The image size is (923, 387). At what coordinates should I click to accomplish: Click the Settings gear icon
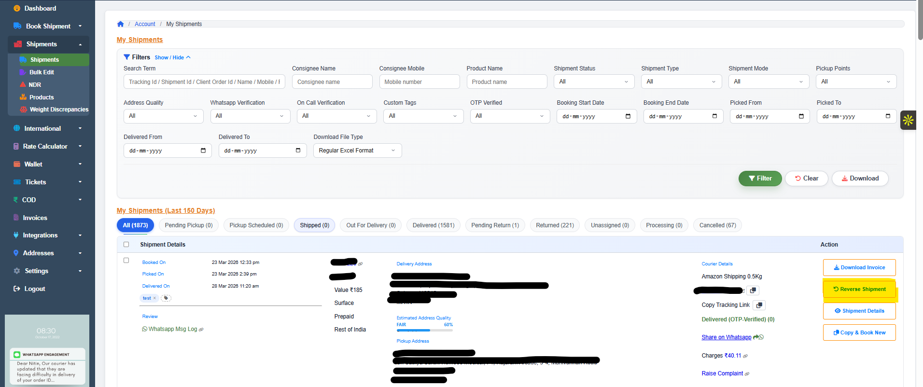(17, 271)
